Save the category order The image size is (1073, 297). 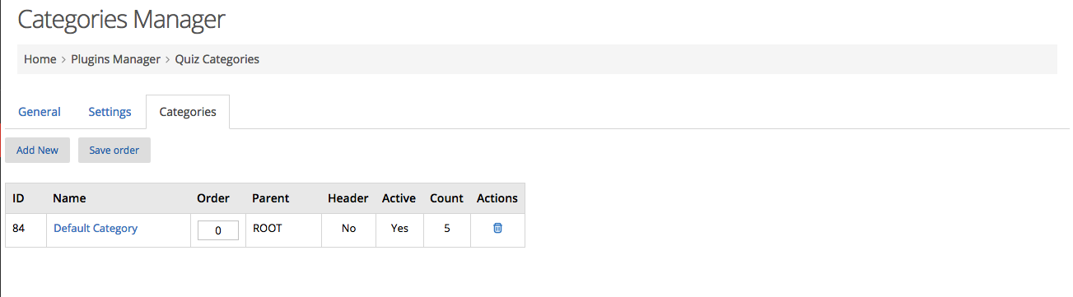click(x=114, y=150)
